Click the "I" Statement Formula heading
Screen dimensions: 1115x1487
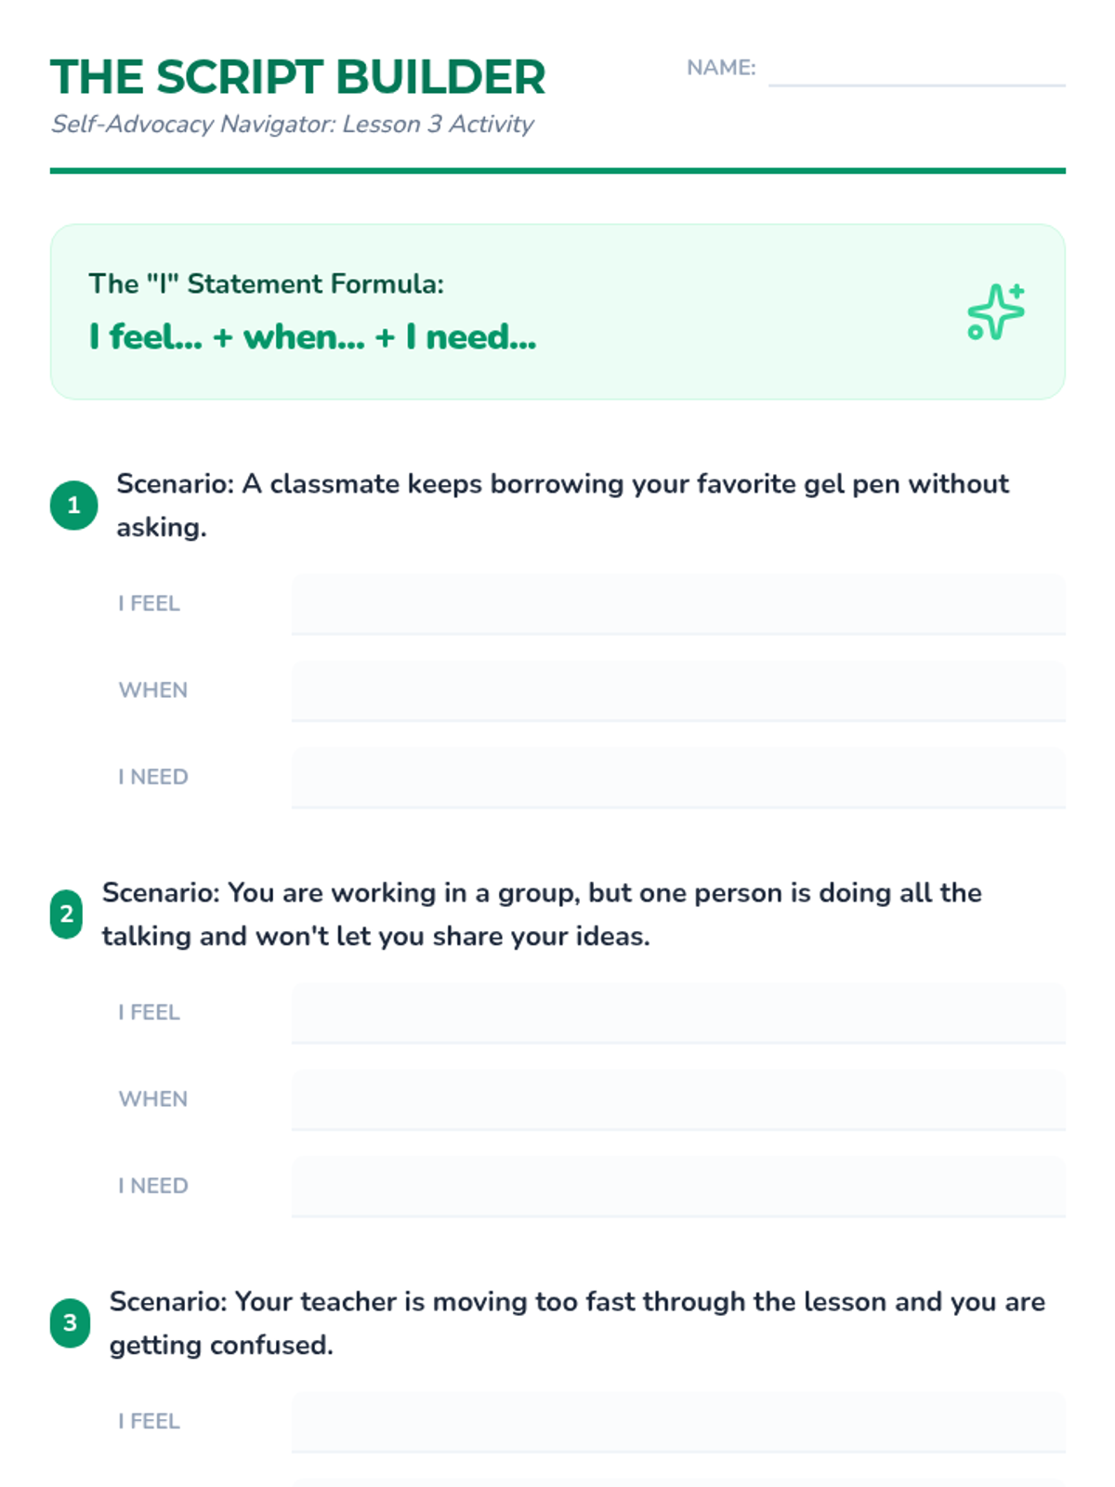[266, 284]
